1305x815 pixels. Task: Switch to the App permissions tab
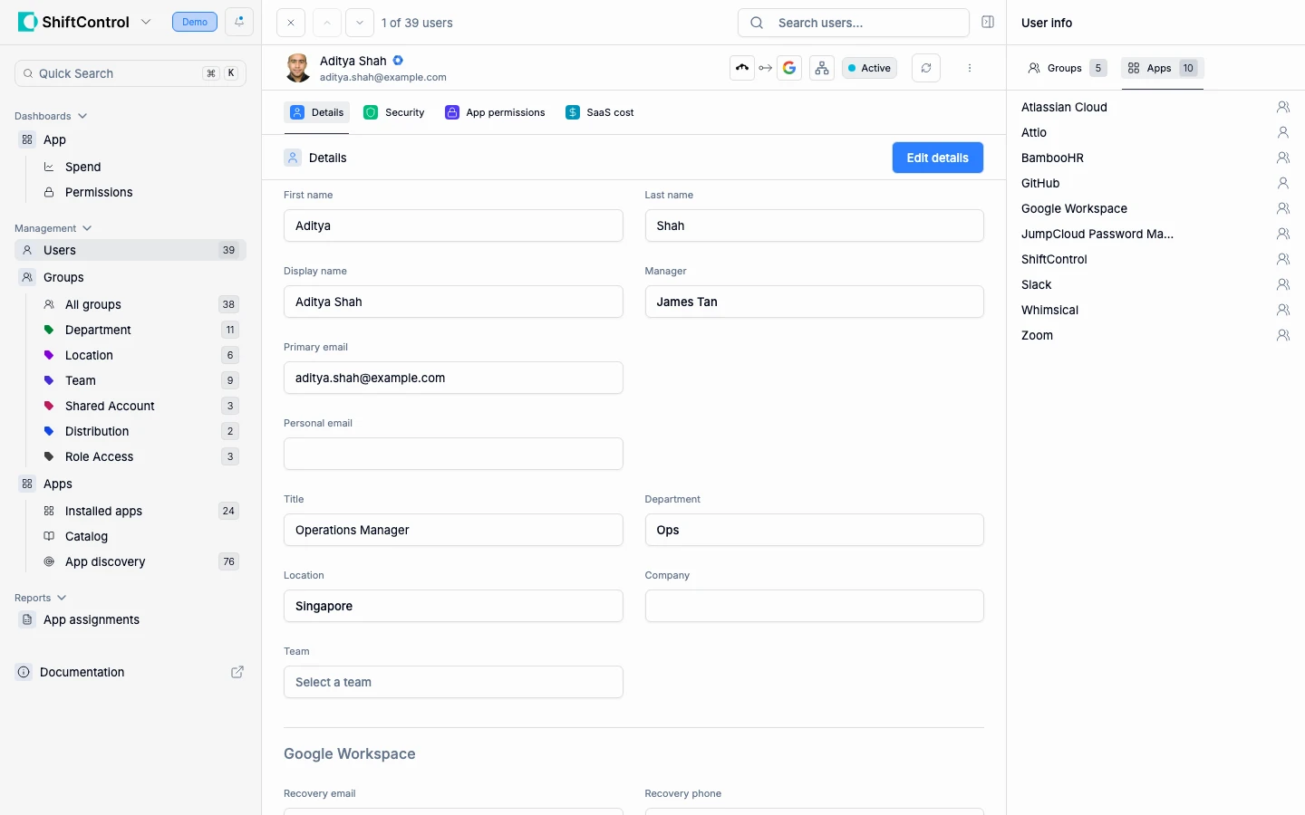[x=496, y=112]
